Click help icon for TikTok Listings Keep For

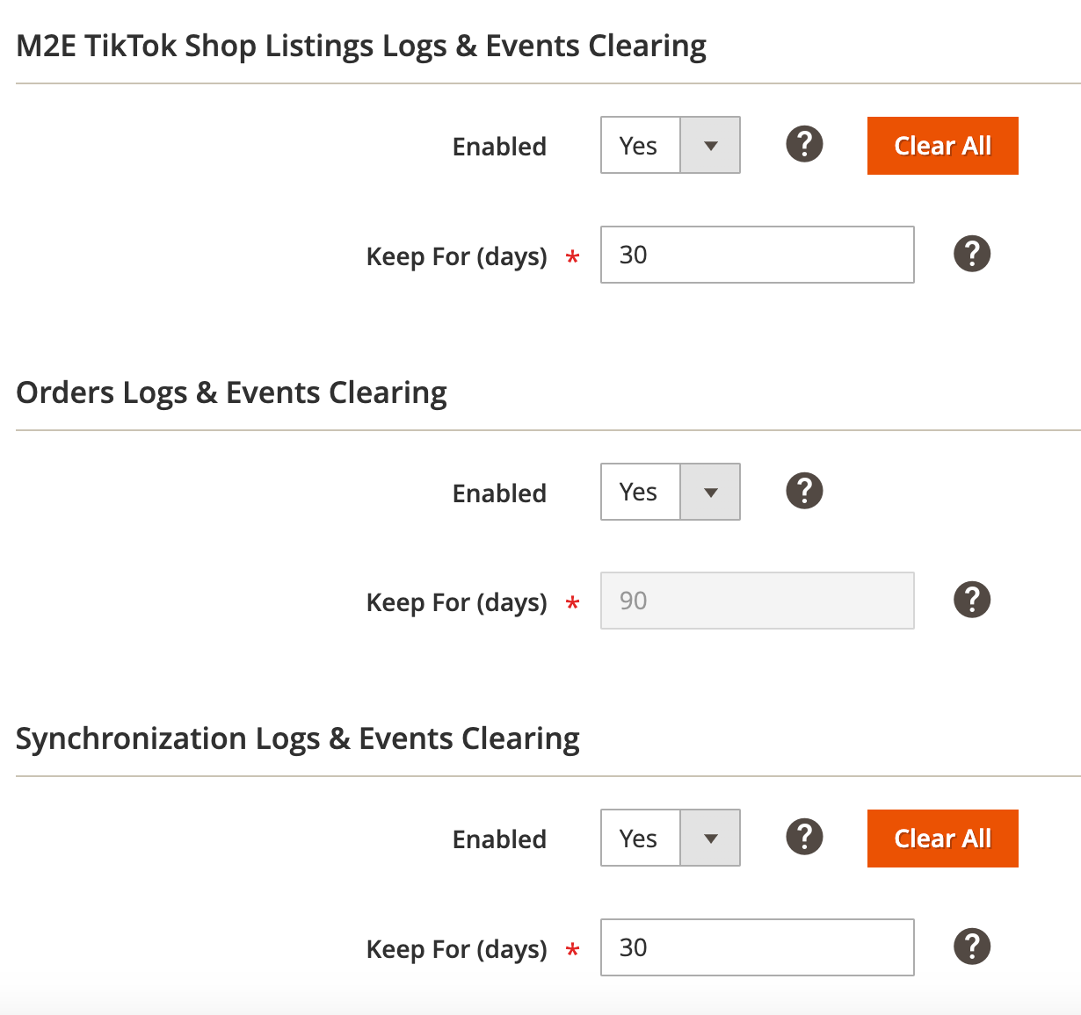tap(972, 254)
